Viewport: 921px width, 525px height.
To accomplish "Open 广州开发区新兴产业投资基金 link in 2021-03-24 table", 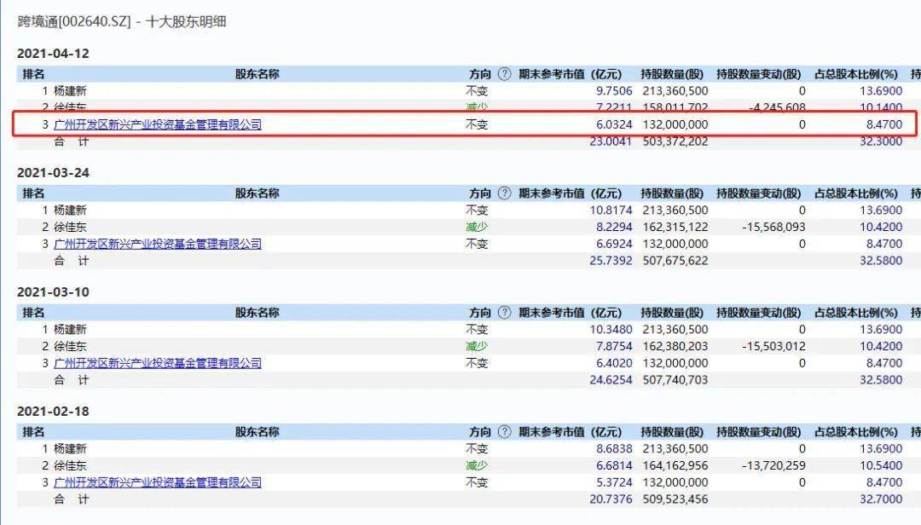I will pyautogui.click(x=157, y=244).
